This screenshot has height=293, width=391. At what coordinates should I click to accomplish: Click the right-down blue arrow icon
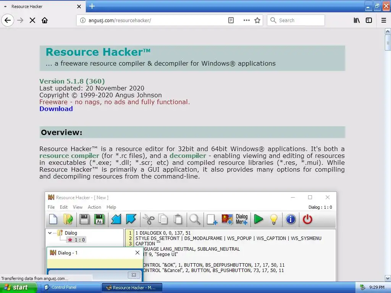point(131,219)
